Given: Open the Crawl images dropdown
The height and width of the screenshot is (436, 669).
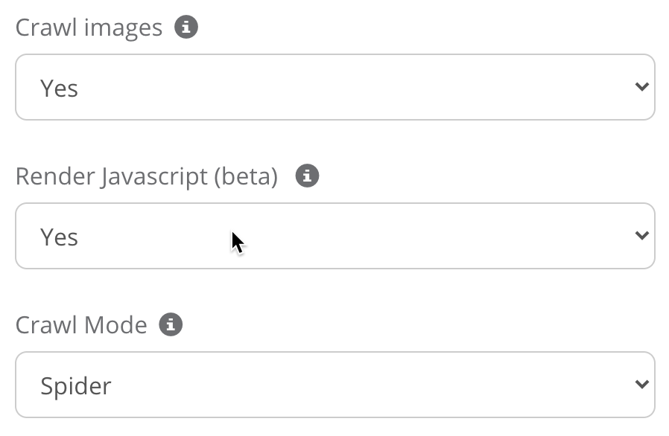Looking at the screenshot, I should tap(334, 87).
